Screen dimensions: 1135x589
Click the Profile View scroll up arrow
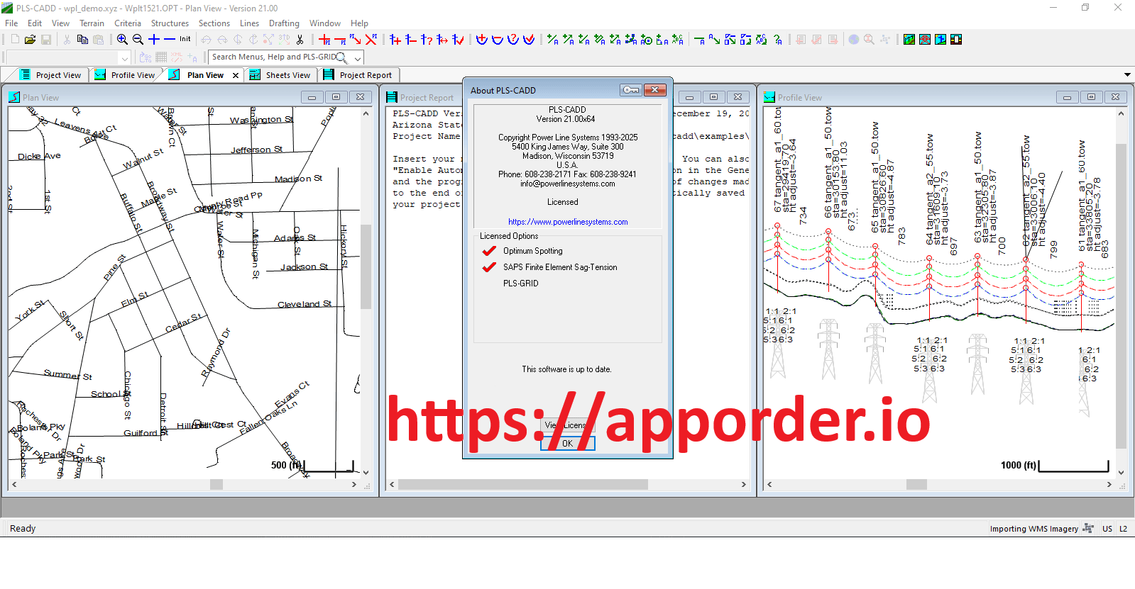pos(1122,113)
